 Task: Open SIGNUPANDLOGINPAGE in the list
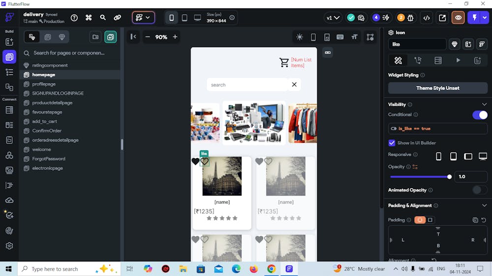(x=58, y=93)
